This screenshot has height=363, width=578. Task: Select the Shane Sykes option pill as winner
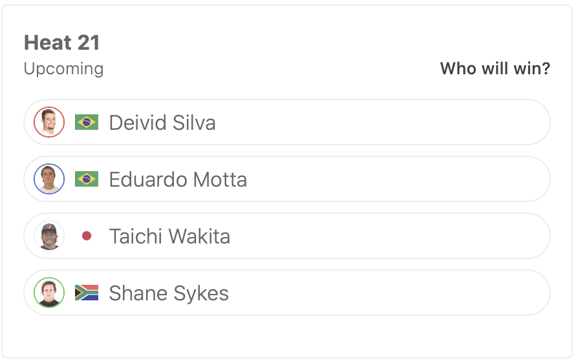click(388, 293)
